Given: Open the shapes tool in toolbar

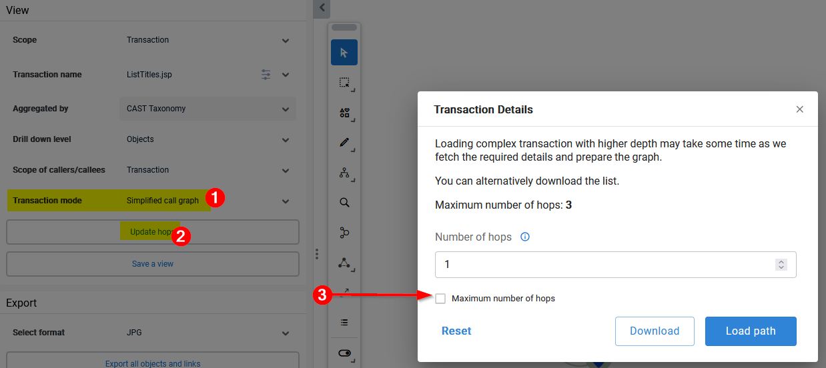Looking at the screenshot, I should click(x=344, y=113).
